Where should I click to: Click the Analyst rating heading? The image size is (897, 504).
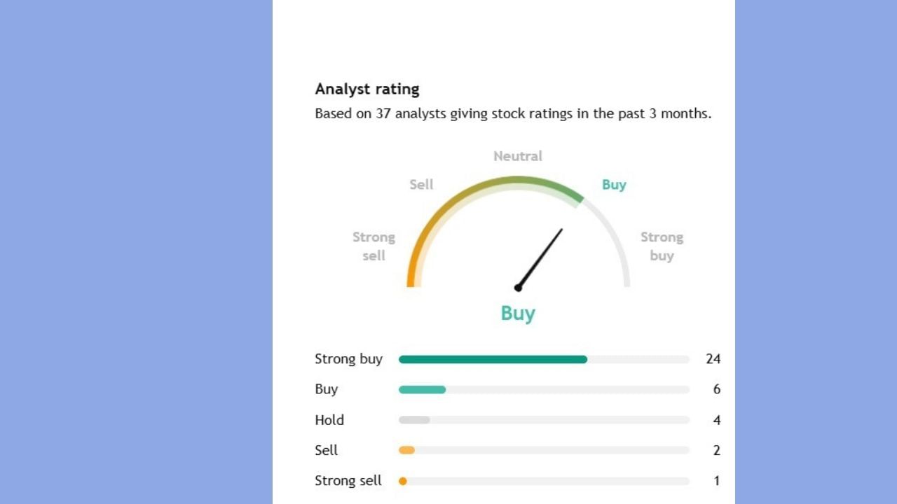[367, 89]
